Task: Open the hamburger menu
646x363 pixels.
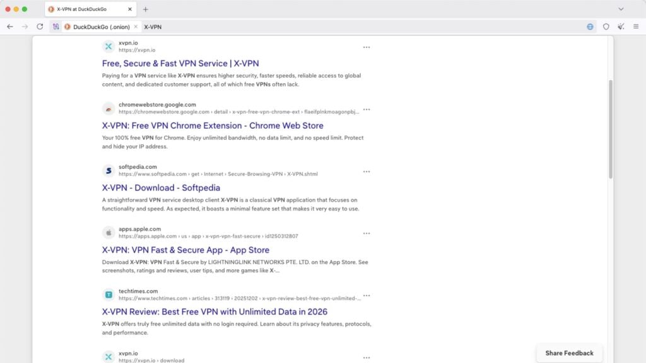Action: 636,26
